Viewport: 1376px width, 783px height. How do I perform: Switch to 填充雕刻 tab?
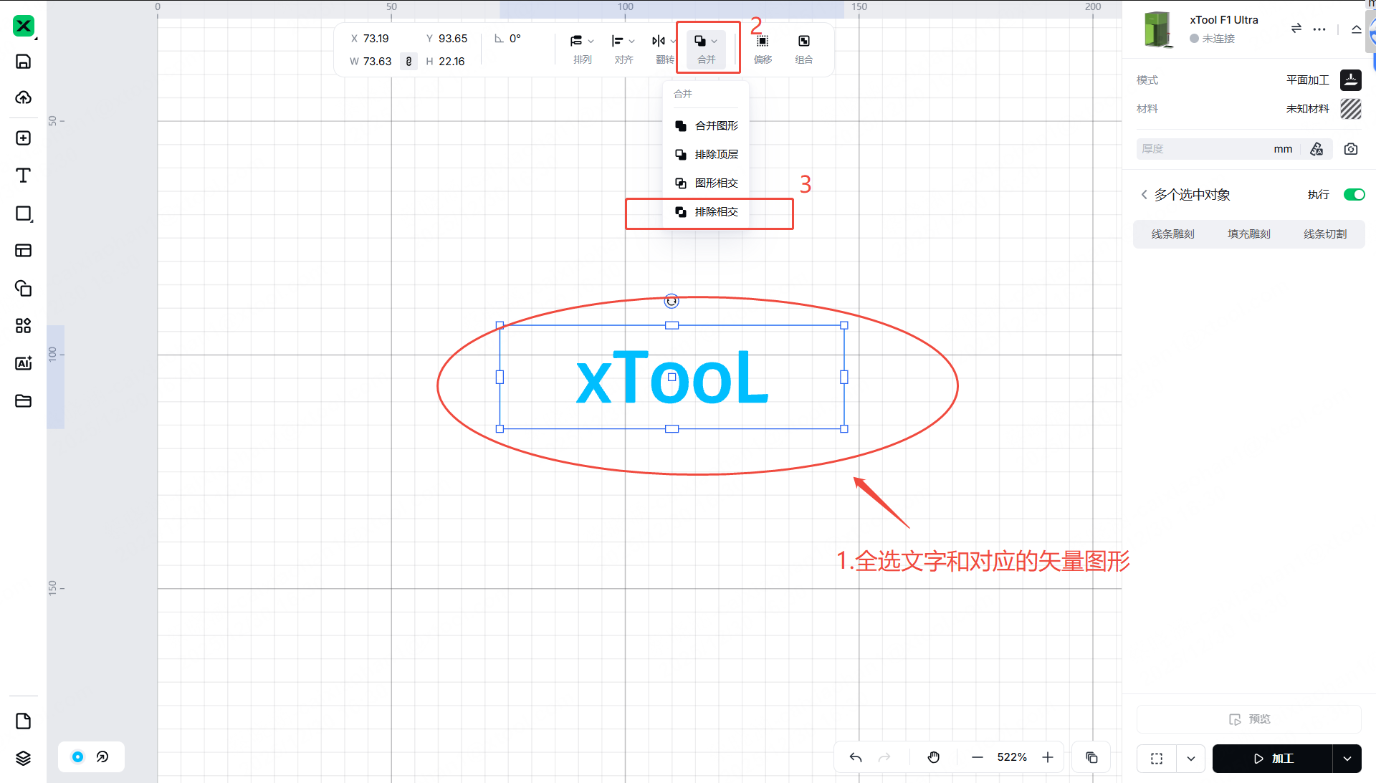1248,234
